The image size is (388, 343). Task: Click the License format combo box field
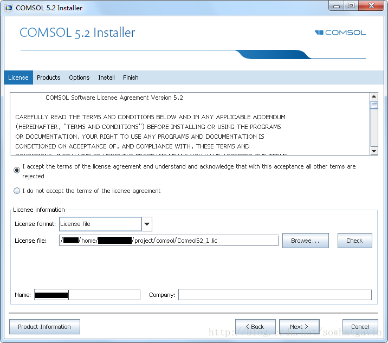[100, 224]
